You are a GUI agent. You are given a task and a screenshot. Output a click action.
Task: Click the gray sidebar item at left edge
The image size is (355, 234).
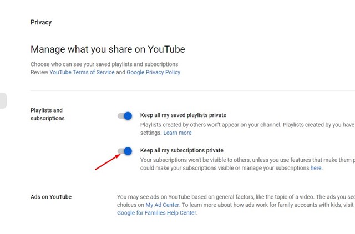pyautogui.click(x=3, y=100)
